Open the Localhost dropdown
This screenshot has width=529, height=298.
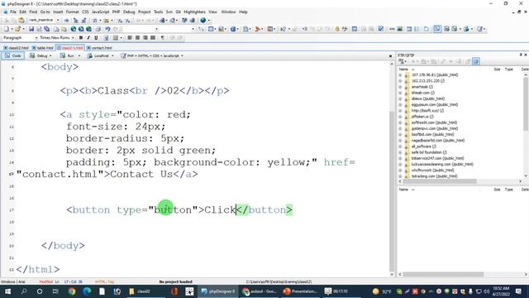pyautogui.click(x=101, y=55)
